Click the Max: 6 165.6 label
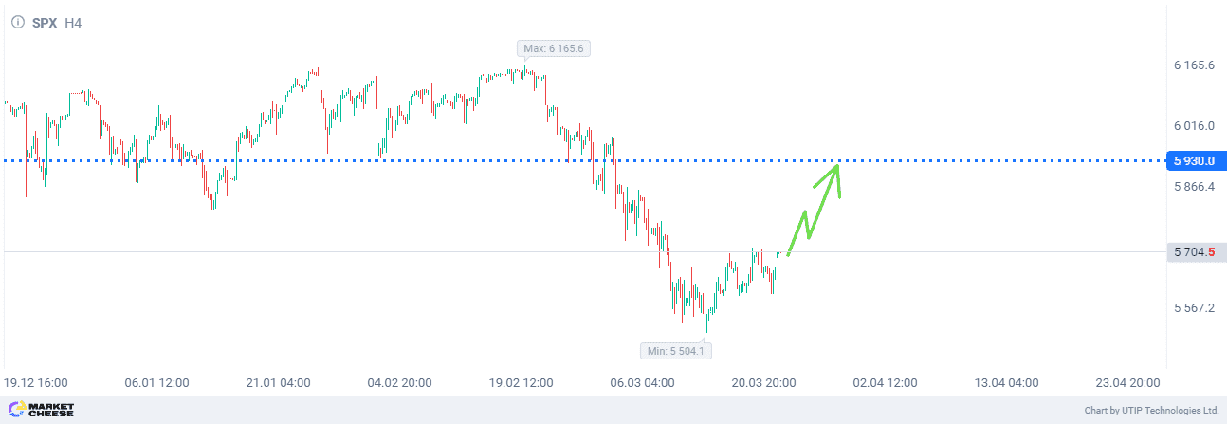 tap(554, 48)
